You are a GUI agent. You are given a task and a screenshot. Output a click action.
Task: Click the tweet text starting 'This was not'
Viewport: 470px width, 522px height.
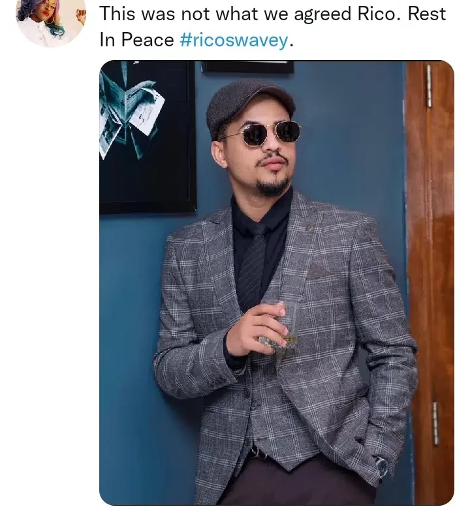point(272,27)
